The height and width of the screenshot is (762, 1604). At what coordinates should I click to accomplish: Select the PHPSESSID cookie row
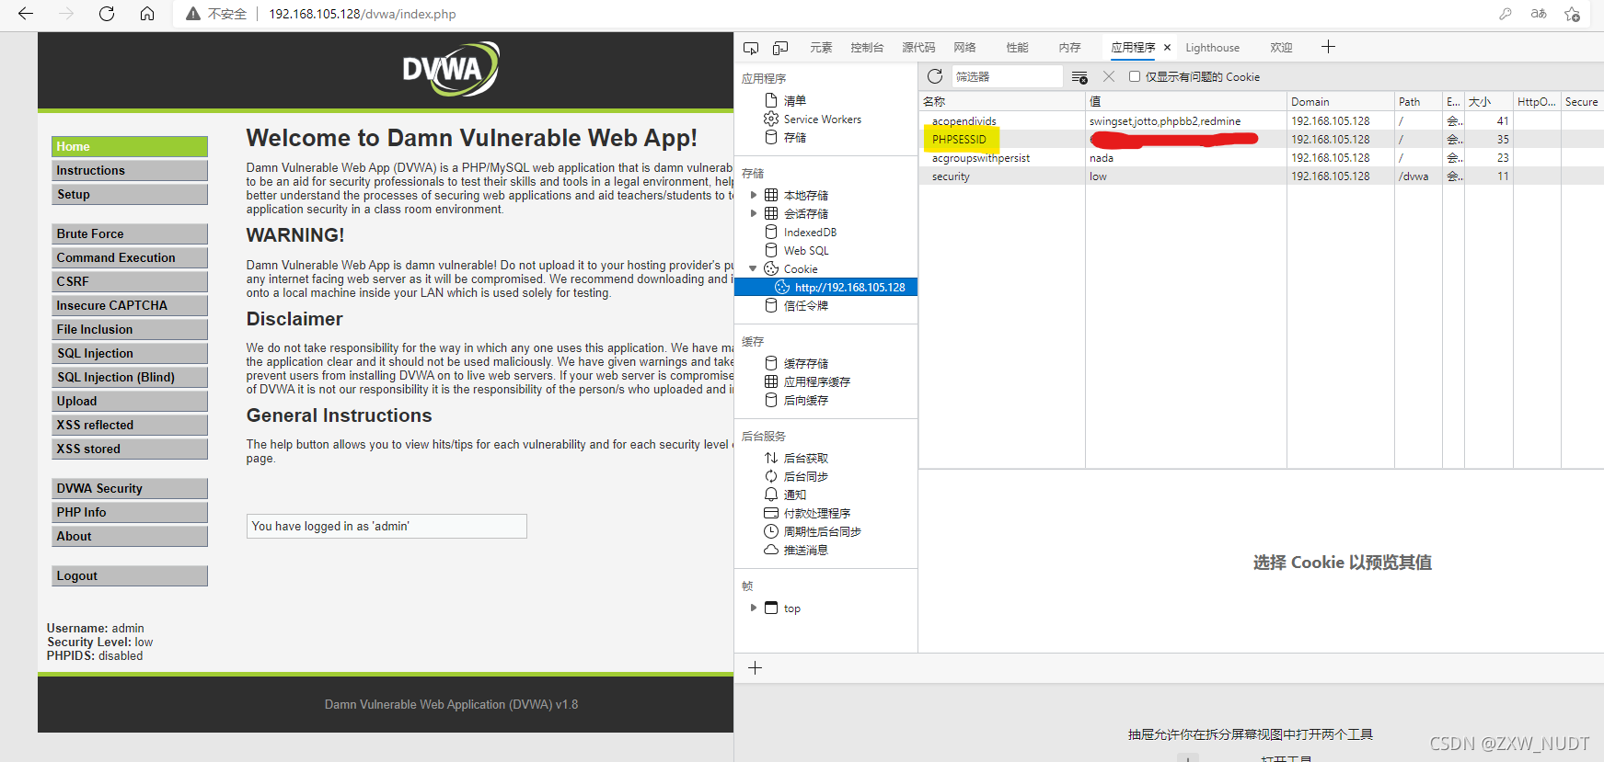point(1261,139)
